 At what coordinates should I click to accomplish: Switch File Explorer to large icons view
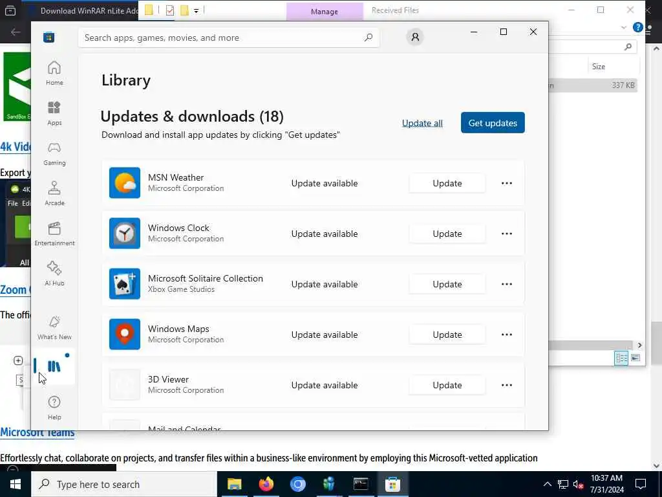pos(635,358)
